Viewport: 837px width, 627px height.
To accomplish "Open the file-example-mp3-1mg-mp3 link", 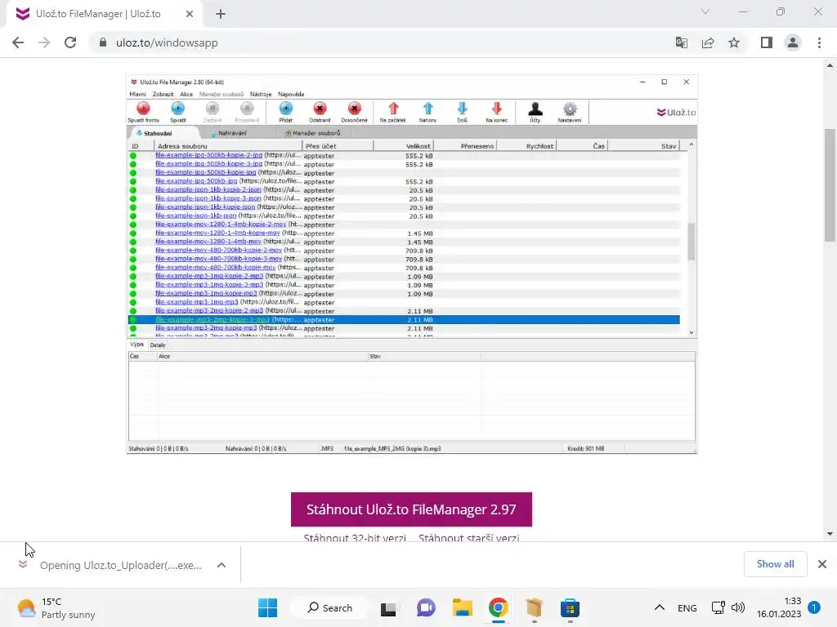I will point(196,302).
